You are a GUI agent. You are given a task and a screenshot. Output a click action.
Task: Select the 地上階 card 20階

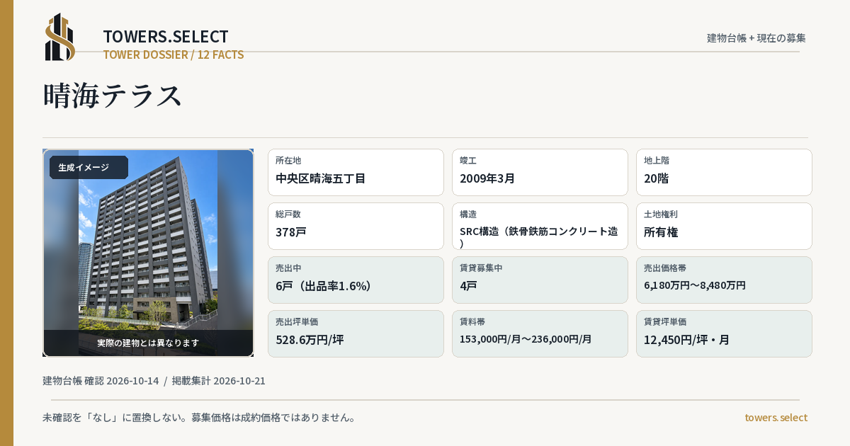[724, 172]
